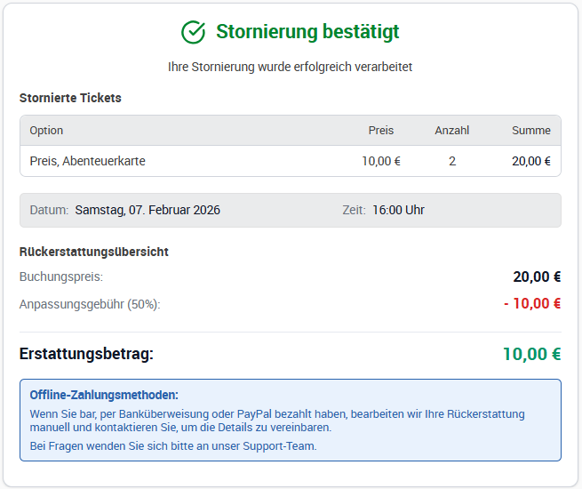Click the red fee amount '- 10,00 €'
This screenshot has width=582, height=489.
(x=532, y=304)
